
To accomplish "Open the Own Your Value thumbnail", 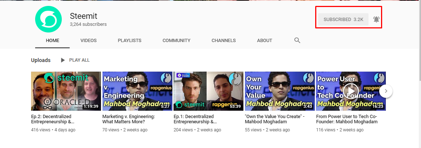I will 280,91.
